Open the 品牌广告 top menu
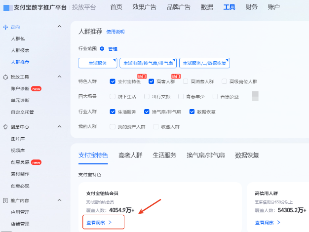 pyautogui.click(x=179, y=7)
